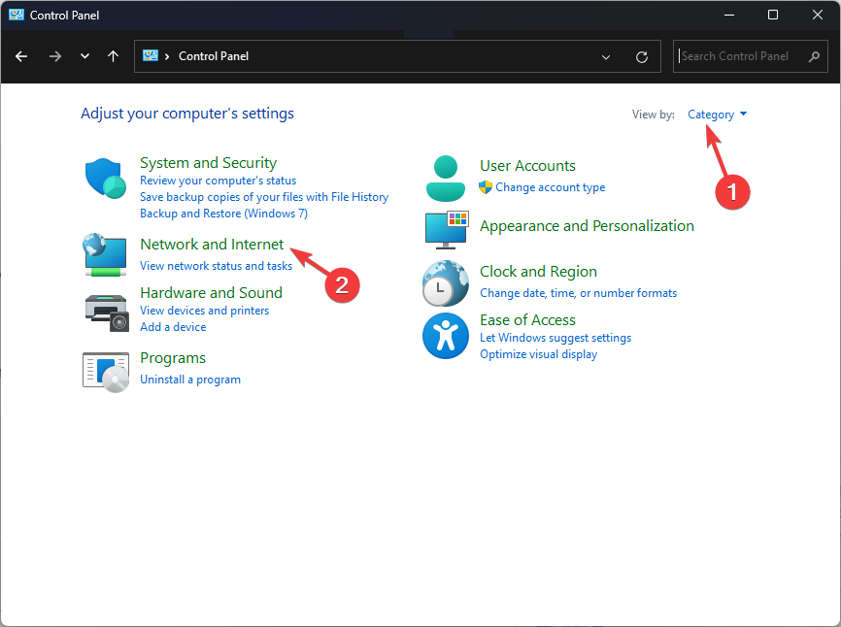Click the Clock and Region globe clock icon
Image resolution: width=841 pixels, height=627 pixels.
pos(445,283)
